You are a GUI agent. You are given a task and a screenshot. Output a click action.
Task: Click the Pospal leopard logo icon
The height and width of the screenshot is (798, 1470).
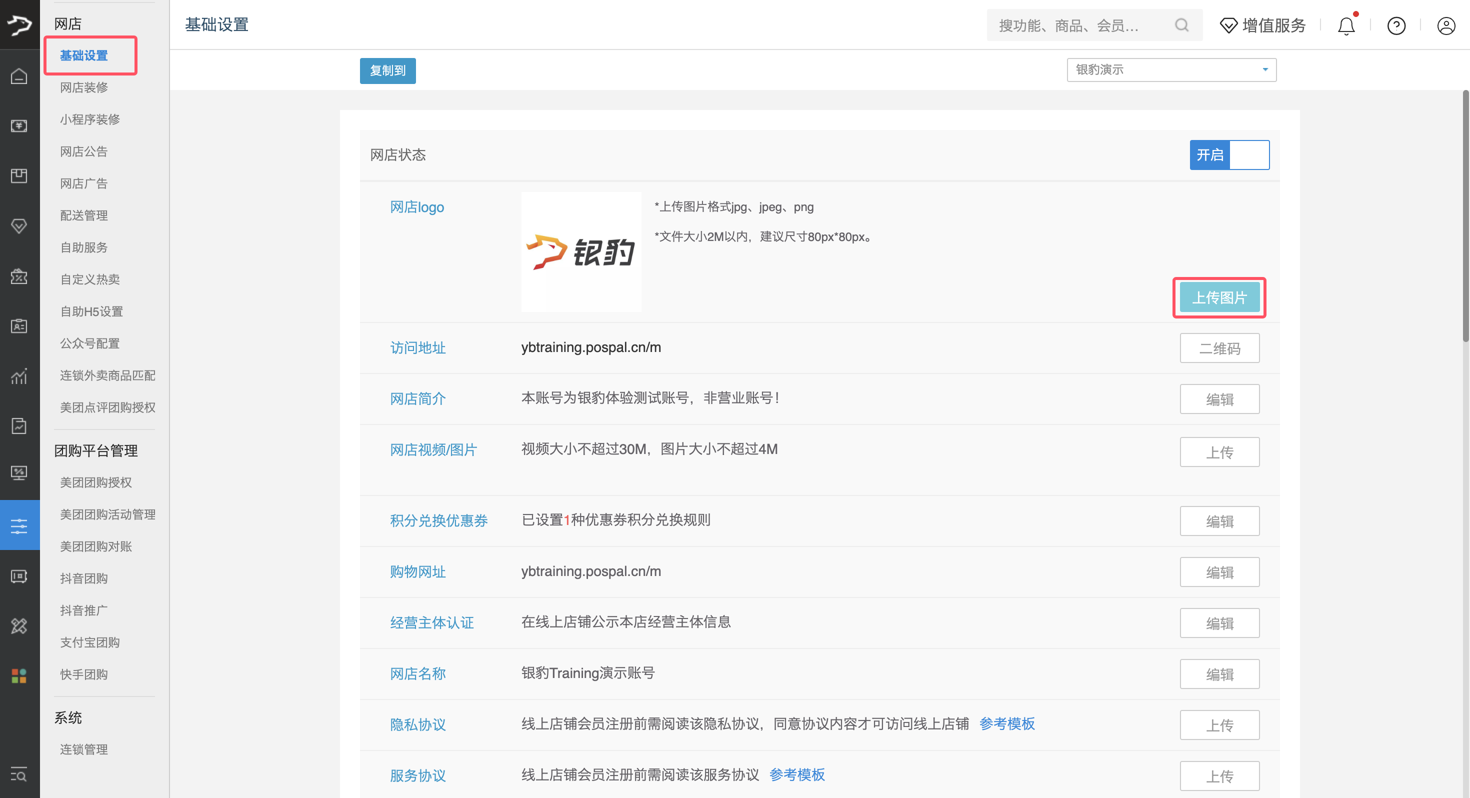19,24
